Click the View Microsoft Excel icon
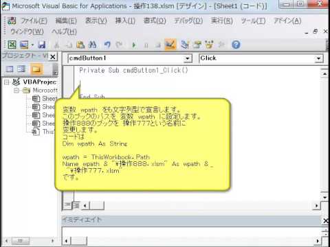This screenshot has width=330, height=247. pyautogui.click(x=12, y=45)
